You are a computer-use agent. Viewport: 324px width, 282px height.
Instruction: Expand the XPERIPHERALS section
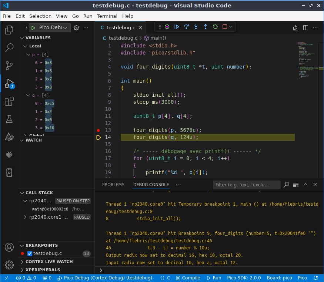22,270
